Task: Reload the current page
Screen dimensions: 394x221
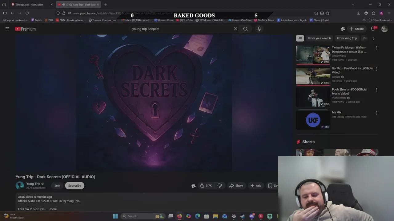Action: (27, 13)
